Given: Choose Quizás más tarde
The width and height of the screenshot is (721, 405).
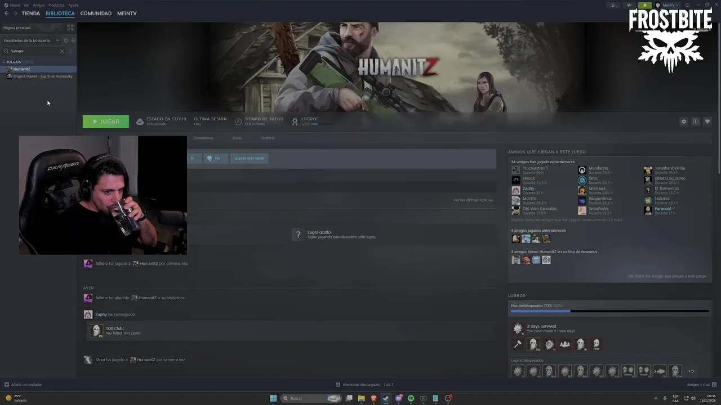Looking at the screenshot, I should click(x=249, y=159).
